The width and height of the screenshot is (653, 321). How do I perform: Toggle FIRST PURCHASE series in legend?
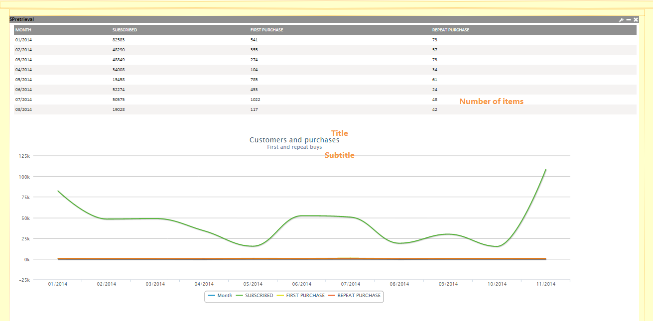coord(300,296)
